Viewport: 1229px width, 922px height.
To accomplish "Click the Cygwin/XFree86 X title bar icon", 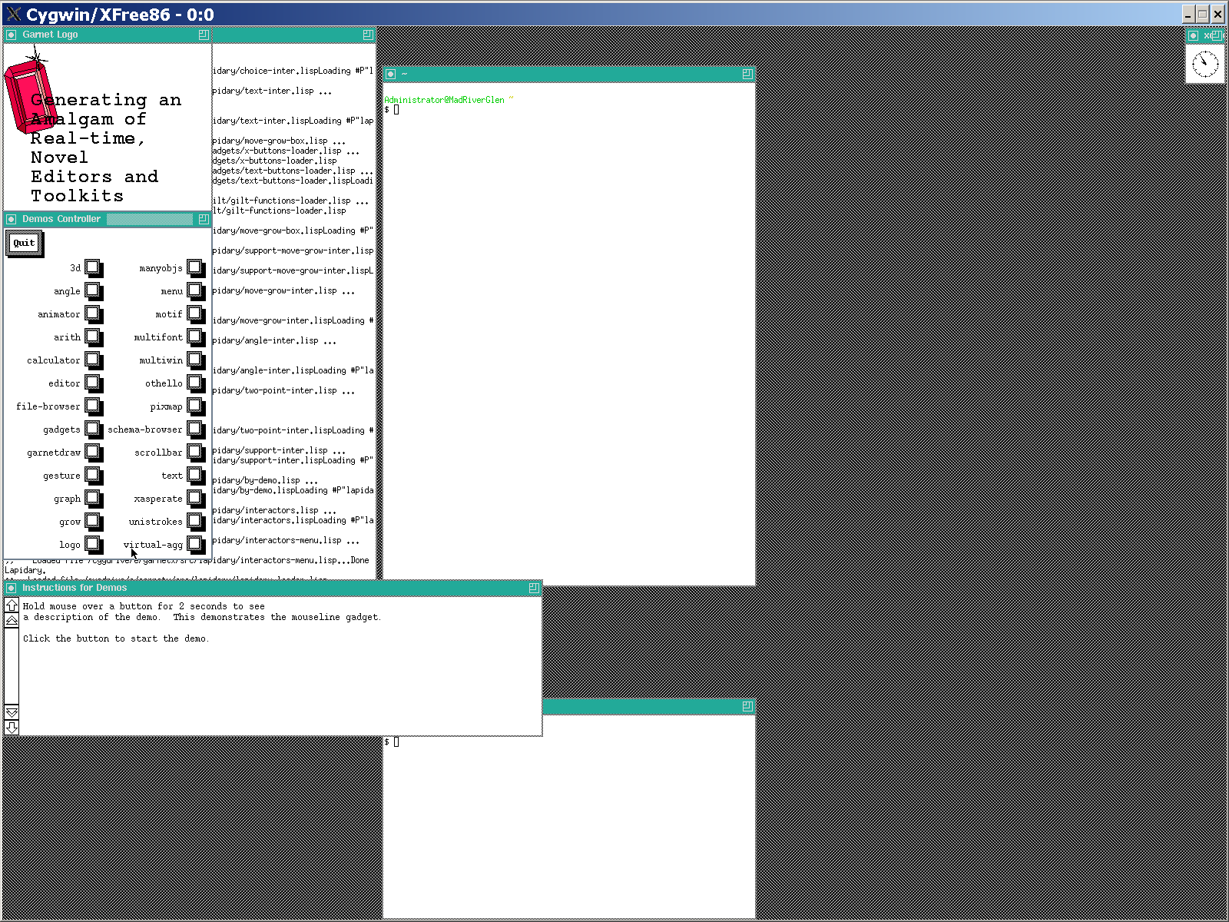I will [x=14, y=15].
